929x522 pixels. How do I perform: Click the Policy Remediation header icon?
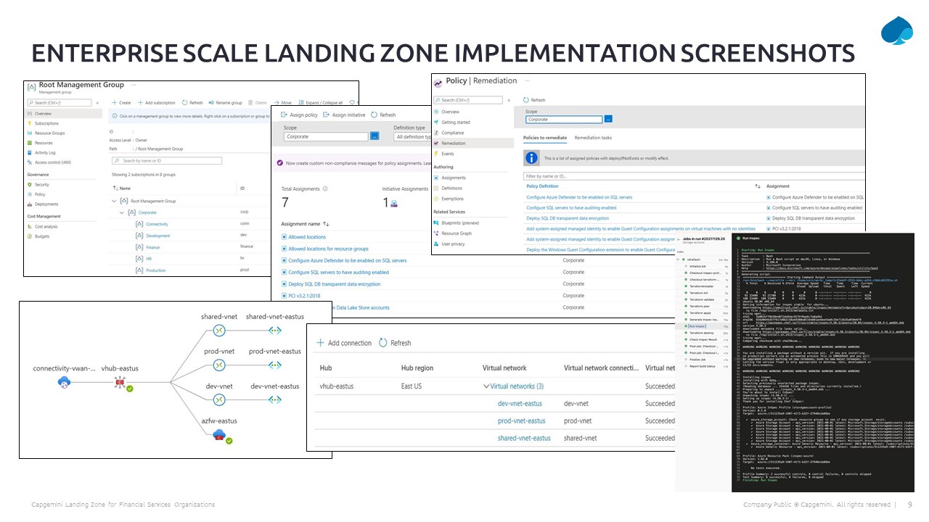tap(438, 83)
